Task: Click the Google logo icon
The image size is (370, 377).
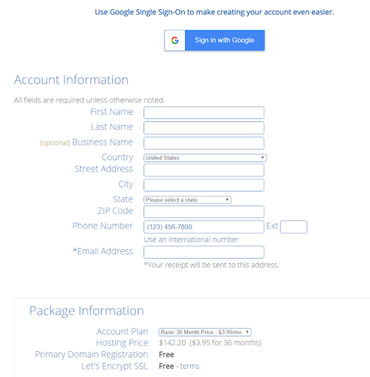Action: click(174, 40)
